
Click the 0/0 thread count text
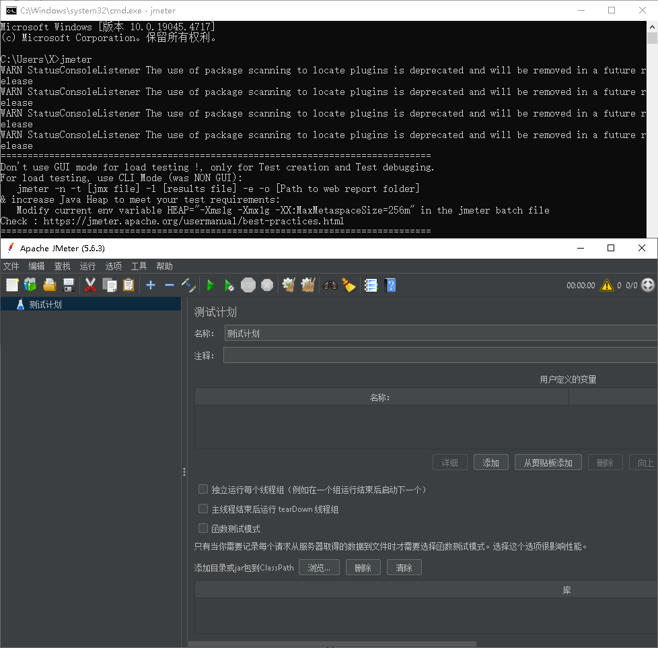(632, 286)
